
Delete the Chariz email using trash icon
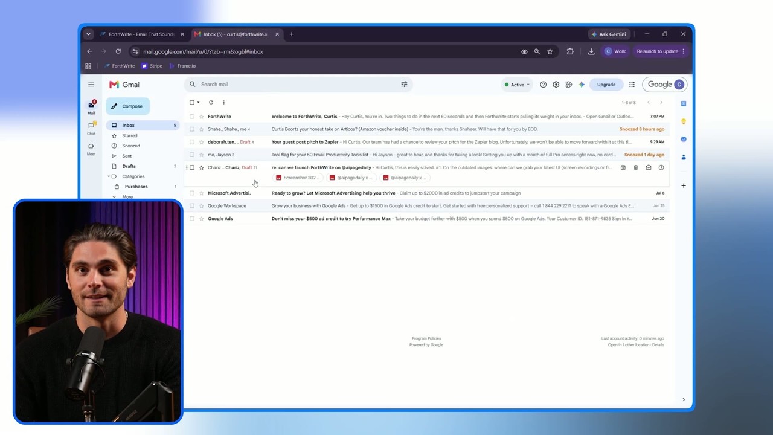[x=635, y=167]
